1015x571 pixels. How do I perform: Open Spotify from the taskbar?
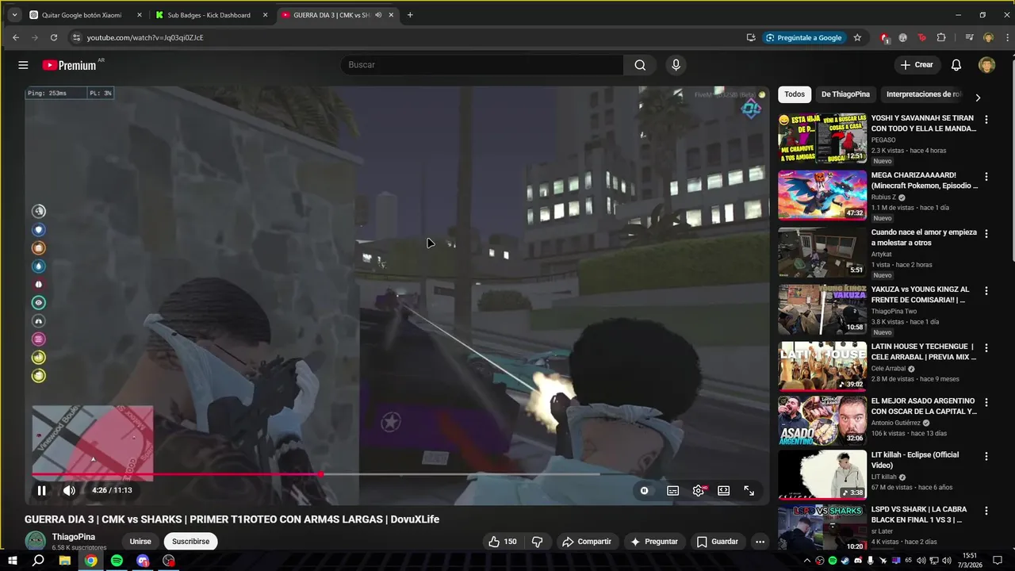[x=117, y=561]
